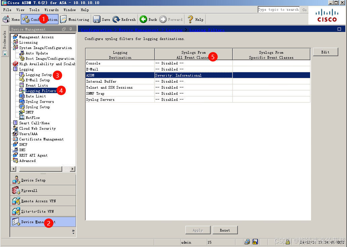
Task: Click the Users/AAA icon
Action: point(15,134)
